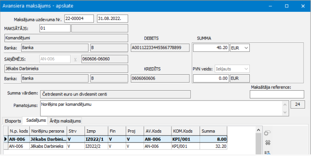
Task: Close the Avansiera maksājums window
Action: click(303, 6)
